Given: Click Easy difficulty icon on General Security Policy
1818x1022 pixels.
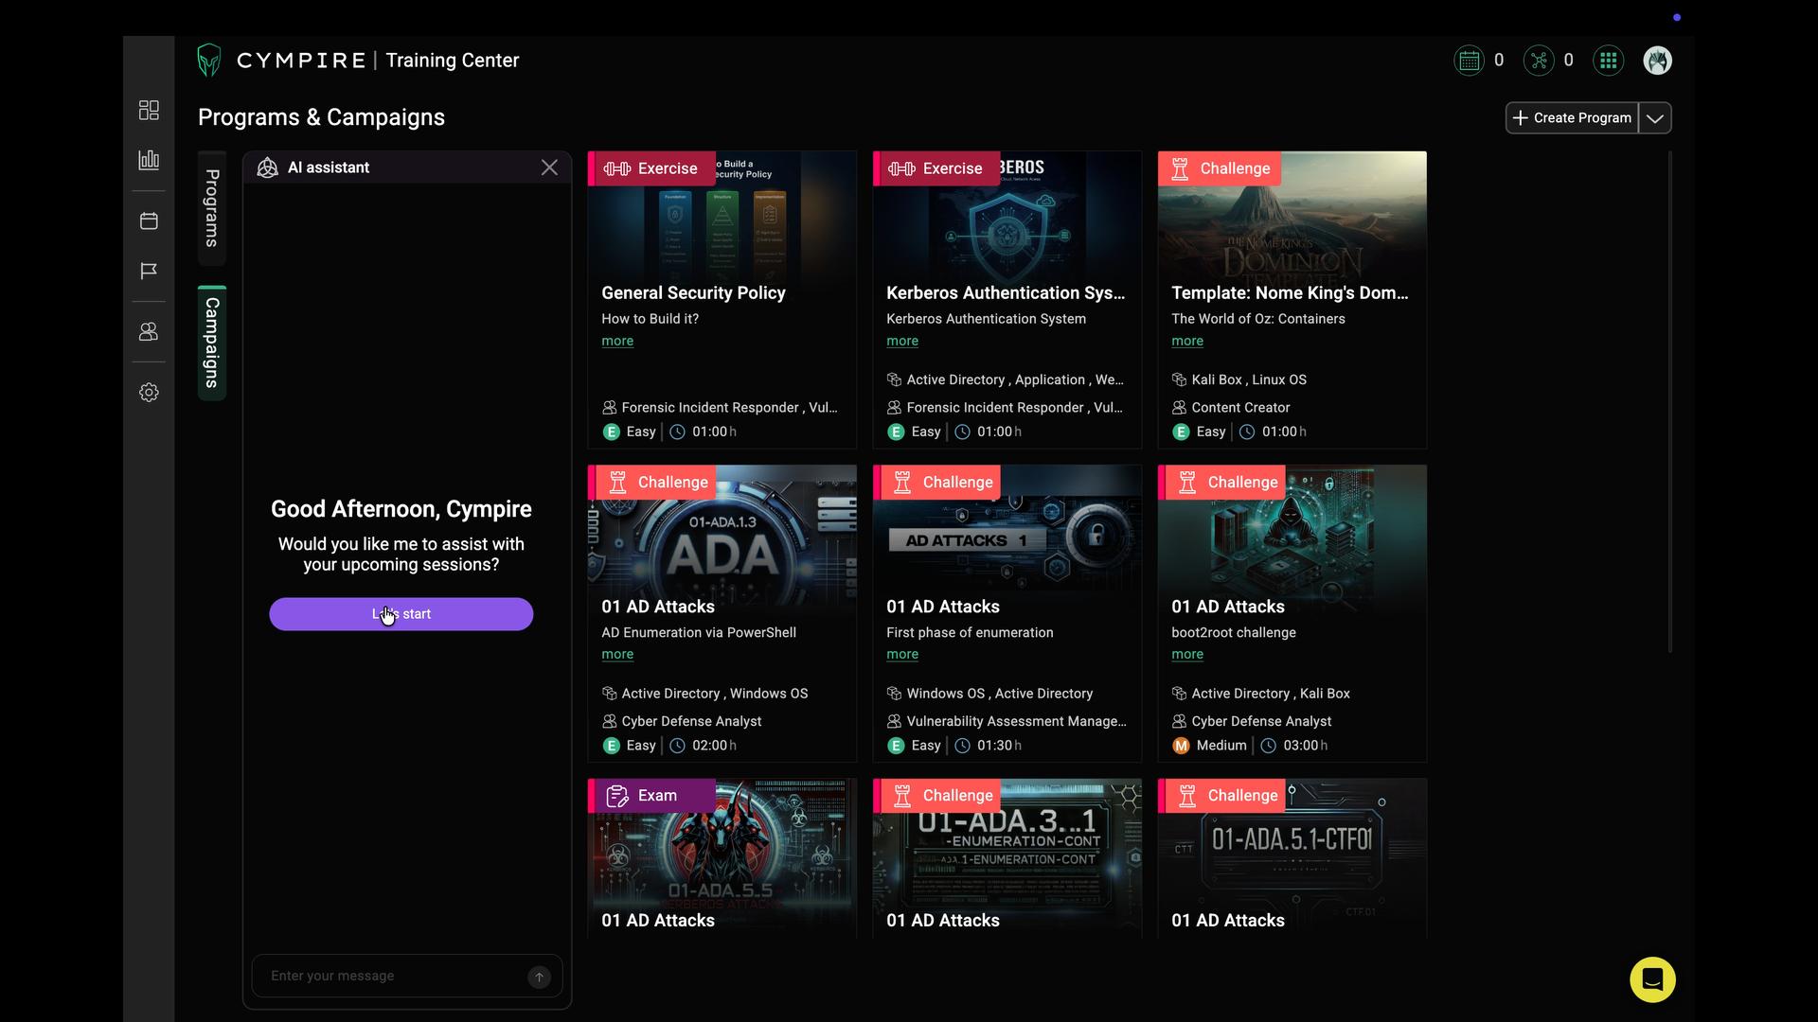Looking at the screenshot, I should pyautogui.click(x=611, y=432).
